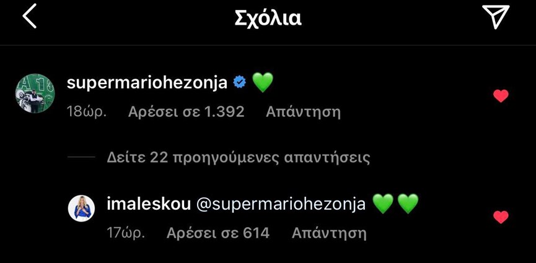
Task: Unlike supermariohezonja's comment with red heart
Action: pyautogui.click(x=501, y=96)
